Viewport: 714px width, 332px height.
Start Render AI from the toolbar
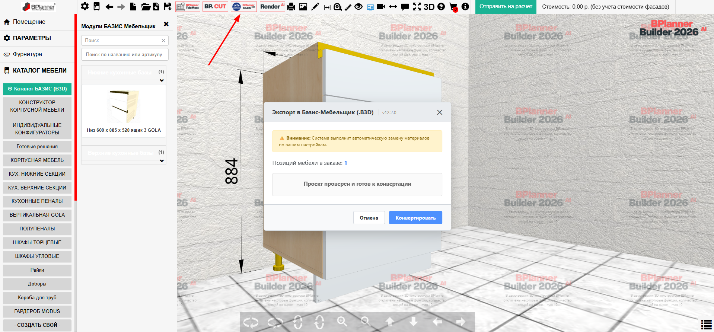point(272,6)
